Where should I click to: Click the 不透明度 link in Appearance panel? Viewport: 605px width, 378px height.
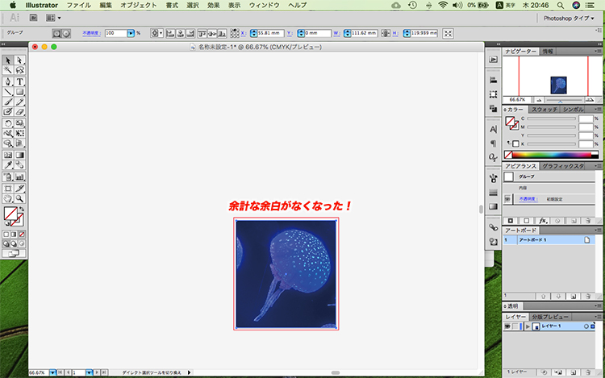click(x=528, y=197)
